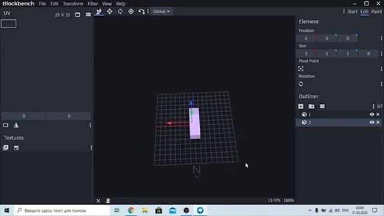Viewport: 384px width, 216px height.
Task: Click the Windows taskbar search box
Action: 62,211
